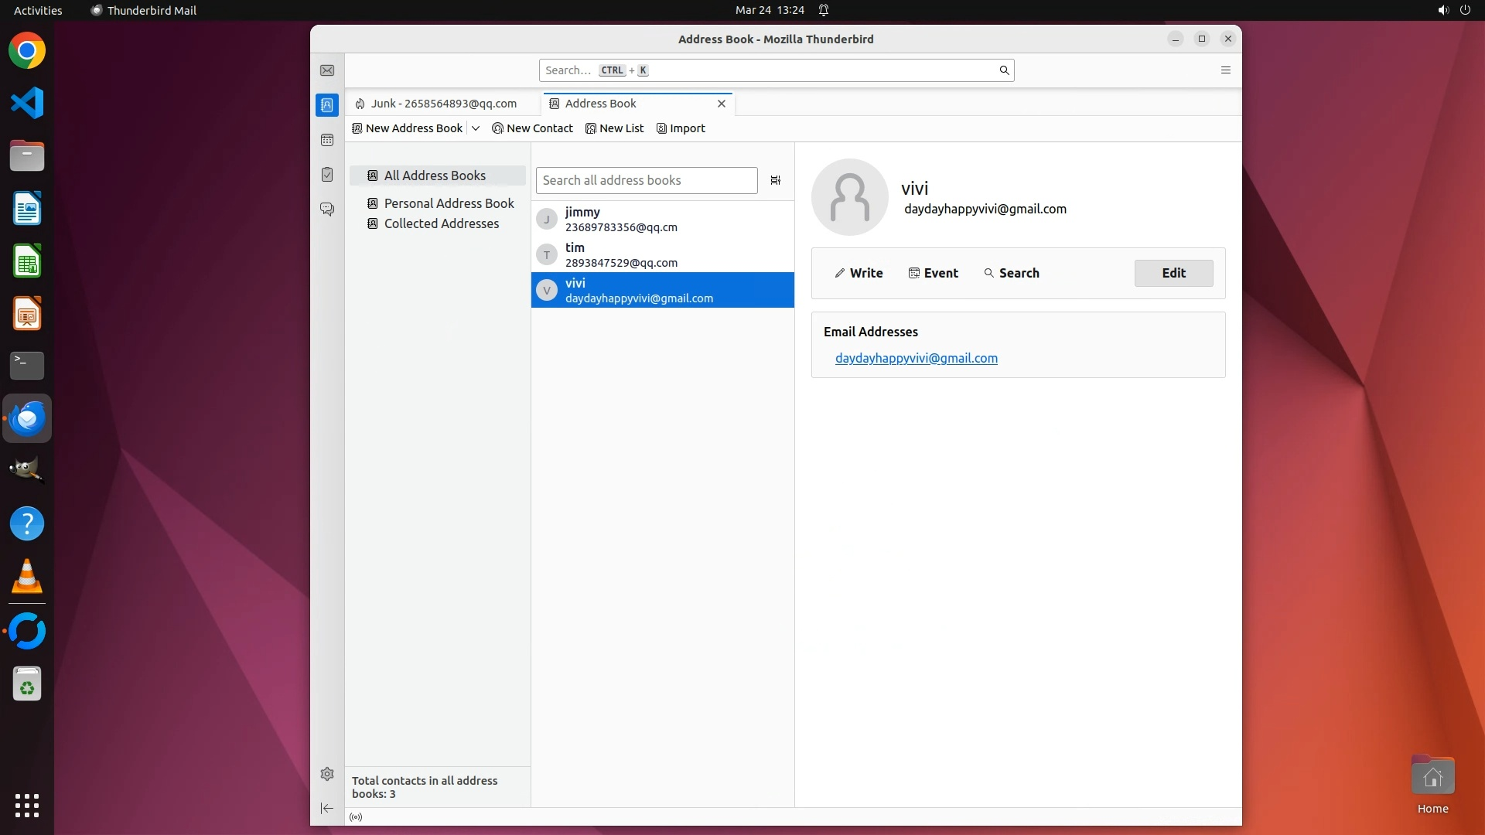
Task: Close the Address Book tab
Action: [x=722, y=104]
